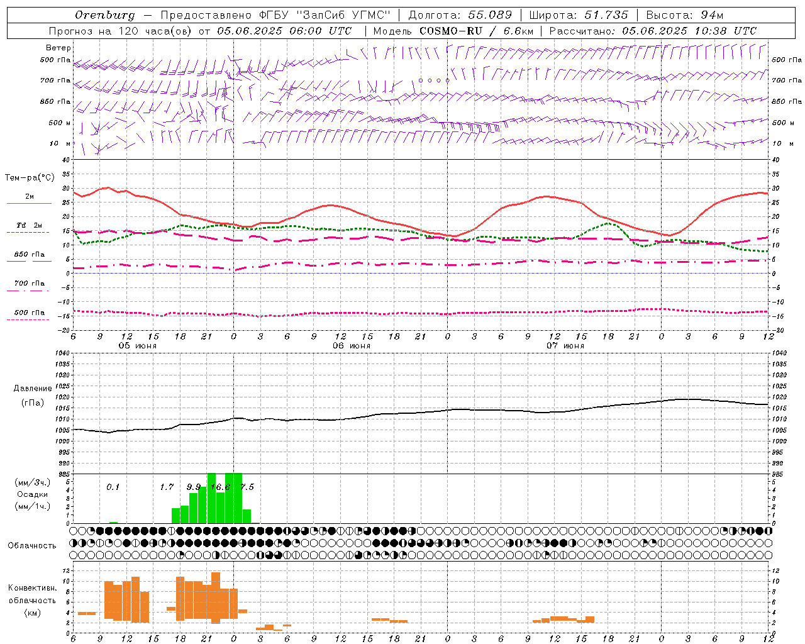Select the left 700 гПа wind level label

click(x=55, y=80)
